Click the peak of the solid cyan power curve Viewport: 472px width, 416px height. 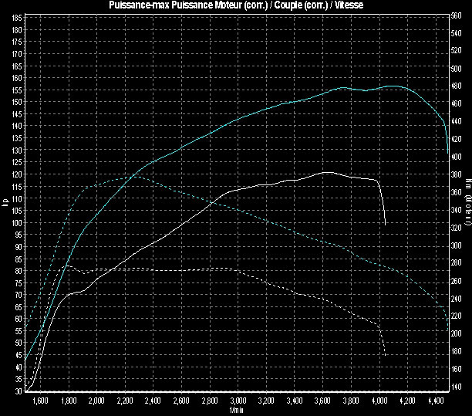[x=392, y=86]
